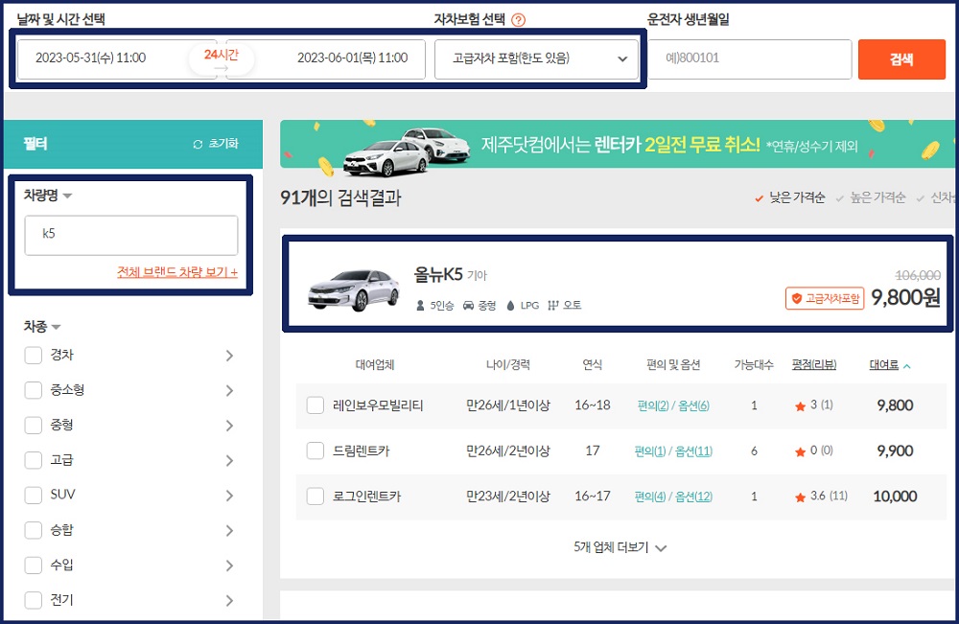This screenshot has width=959, height=624.
Task: Click the 9,800원 price on 올뉴K5 card
Action: click(905, 298)
